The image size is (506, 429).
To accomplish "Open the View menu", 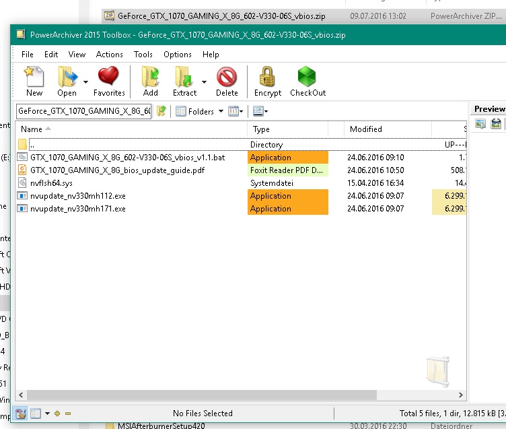I will [x=77, y=55].
